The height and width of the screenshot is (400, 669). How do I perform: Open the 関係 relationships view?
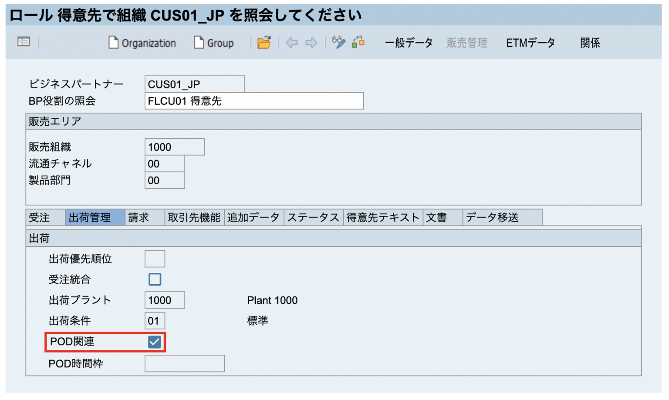coord(590,42)
